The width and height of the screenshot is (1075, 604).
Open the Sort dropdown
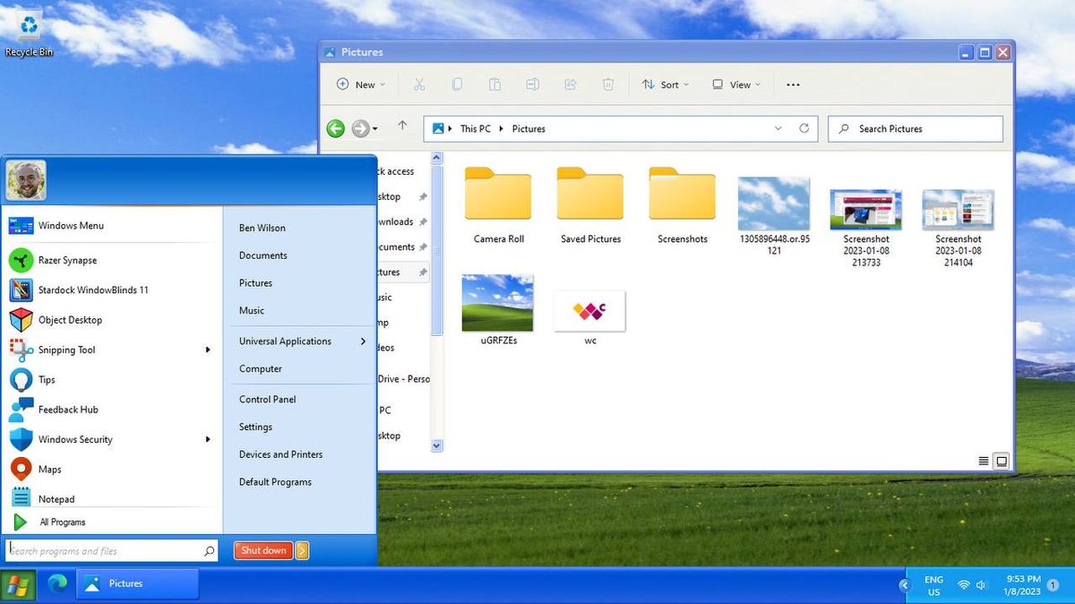tap(666, 83)
